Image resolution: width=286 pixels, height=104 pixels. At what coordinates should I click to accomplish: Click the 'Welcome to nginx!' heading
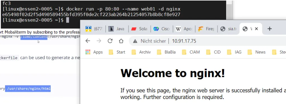click(x=172, y=73)
